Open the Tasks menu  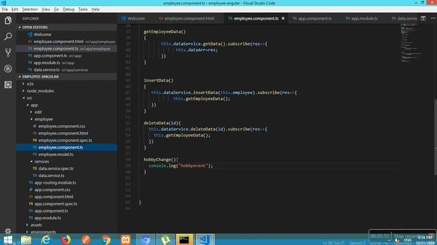click(x=83, y=9)
